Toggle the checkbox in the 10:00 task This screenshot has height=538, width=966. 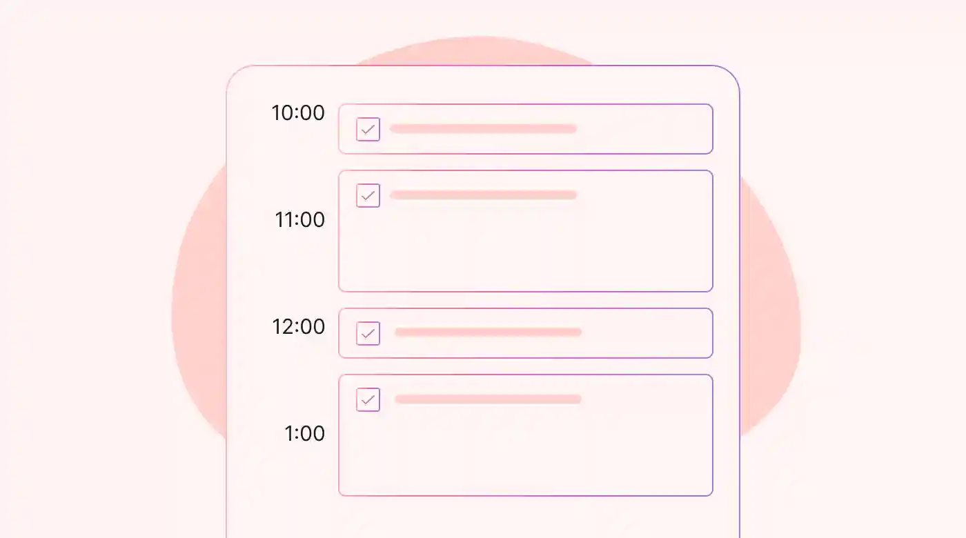[x=368, y=129]
